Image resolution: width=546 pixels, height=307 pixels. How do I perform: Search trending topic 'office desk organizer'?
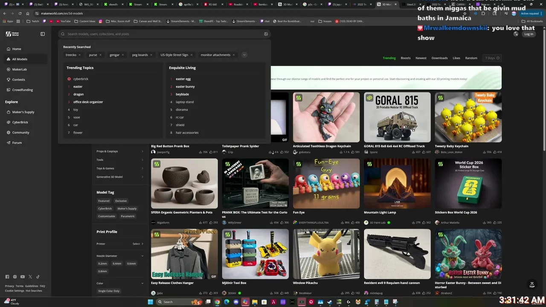tap(88, 102)
